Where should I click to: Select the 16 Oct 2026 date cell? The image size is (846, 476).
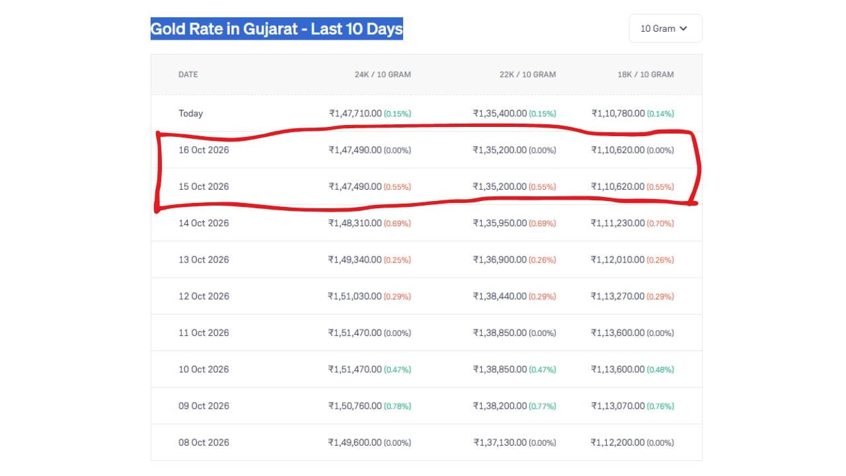[x=204, y=150]
